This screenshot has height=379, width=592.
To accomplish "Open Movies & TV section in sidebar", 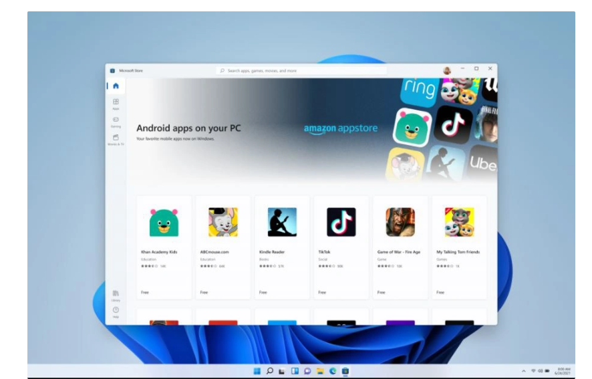I will 116,140.
